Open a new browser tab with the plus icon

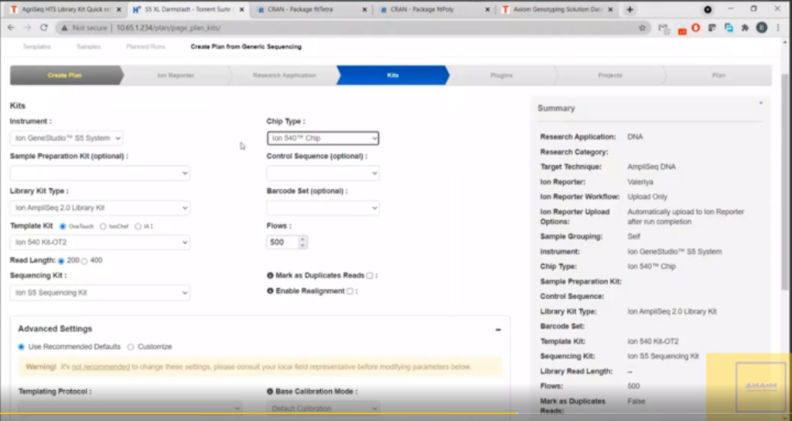click(630, 9)
